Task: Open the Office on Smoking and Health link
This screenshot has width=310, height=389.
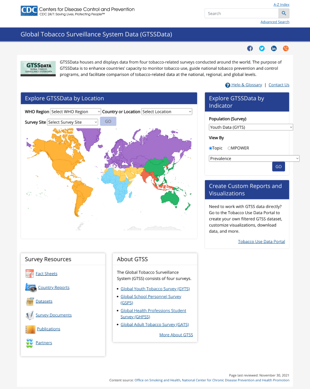Action: coord(158,380)
